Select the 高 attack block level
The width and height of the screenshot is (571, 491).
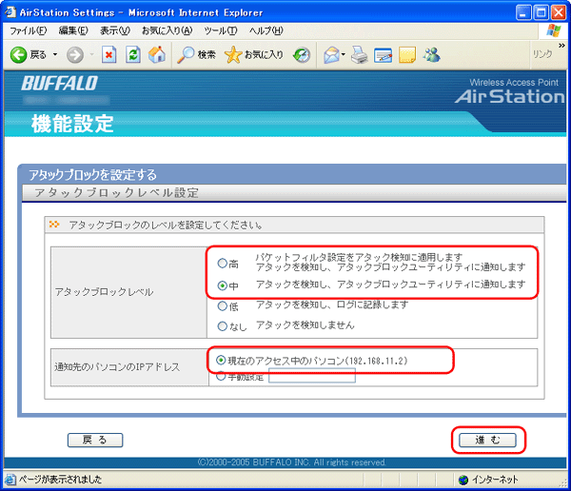point(223,264)
